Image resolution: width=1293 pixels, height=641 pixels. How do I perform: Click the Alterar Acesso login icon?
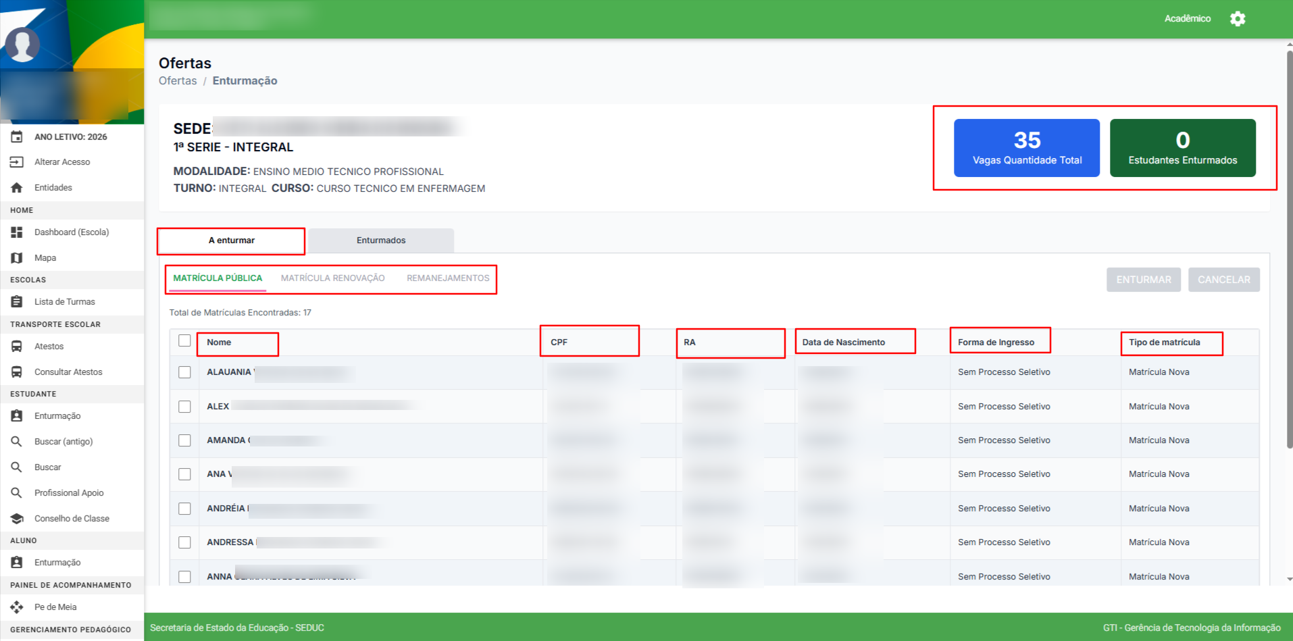pyautogui.click(x=17, y=162)
